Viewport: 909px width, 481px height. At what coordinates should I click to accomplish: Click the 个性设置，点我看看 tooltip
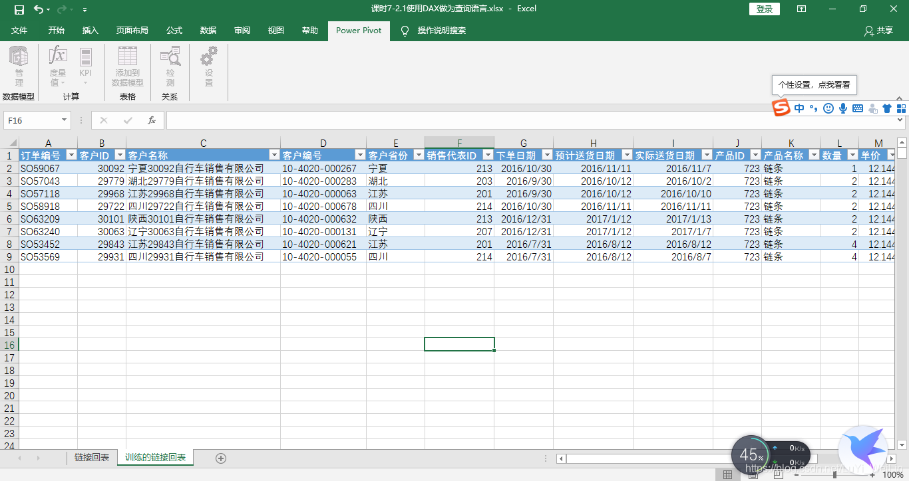[x=815, y=85]
